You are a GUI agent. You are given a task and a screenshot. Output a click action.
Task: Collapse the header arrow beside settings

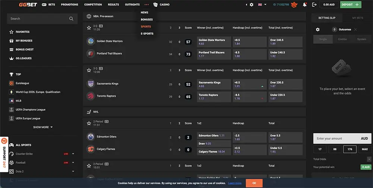[x=246, y=4]
